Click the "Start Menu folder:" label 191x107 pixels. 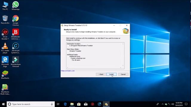(x=73, y=49)
